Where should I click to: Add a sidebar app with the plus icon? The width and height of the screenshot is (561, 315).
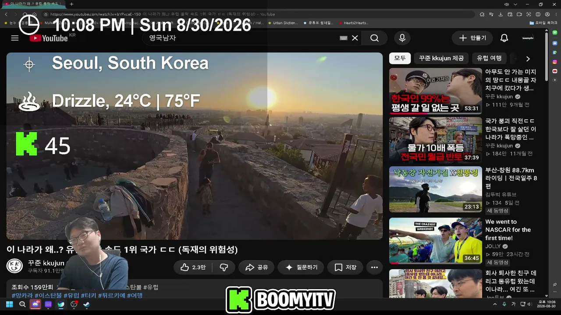[x=554, y=80]
